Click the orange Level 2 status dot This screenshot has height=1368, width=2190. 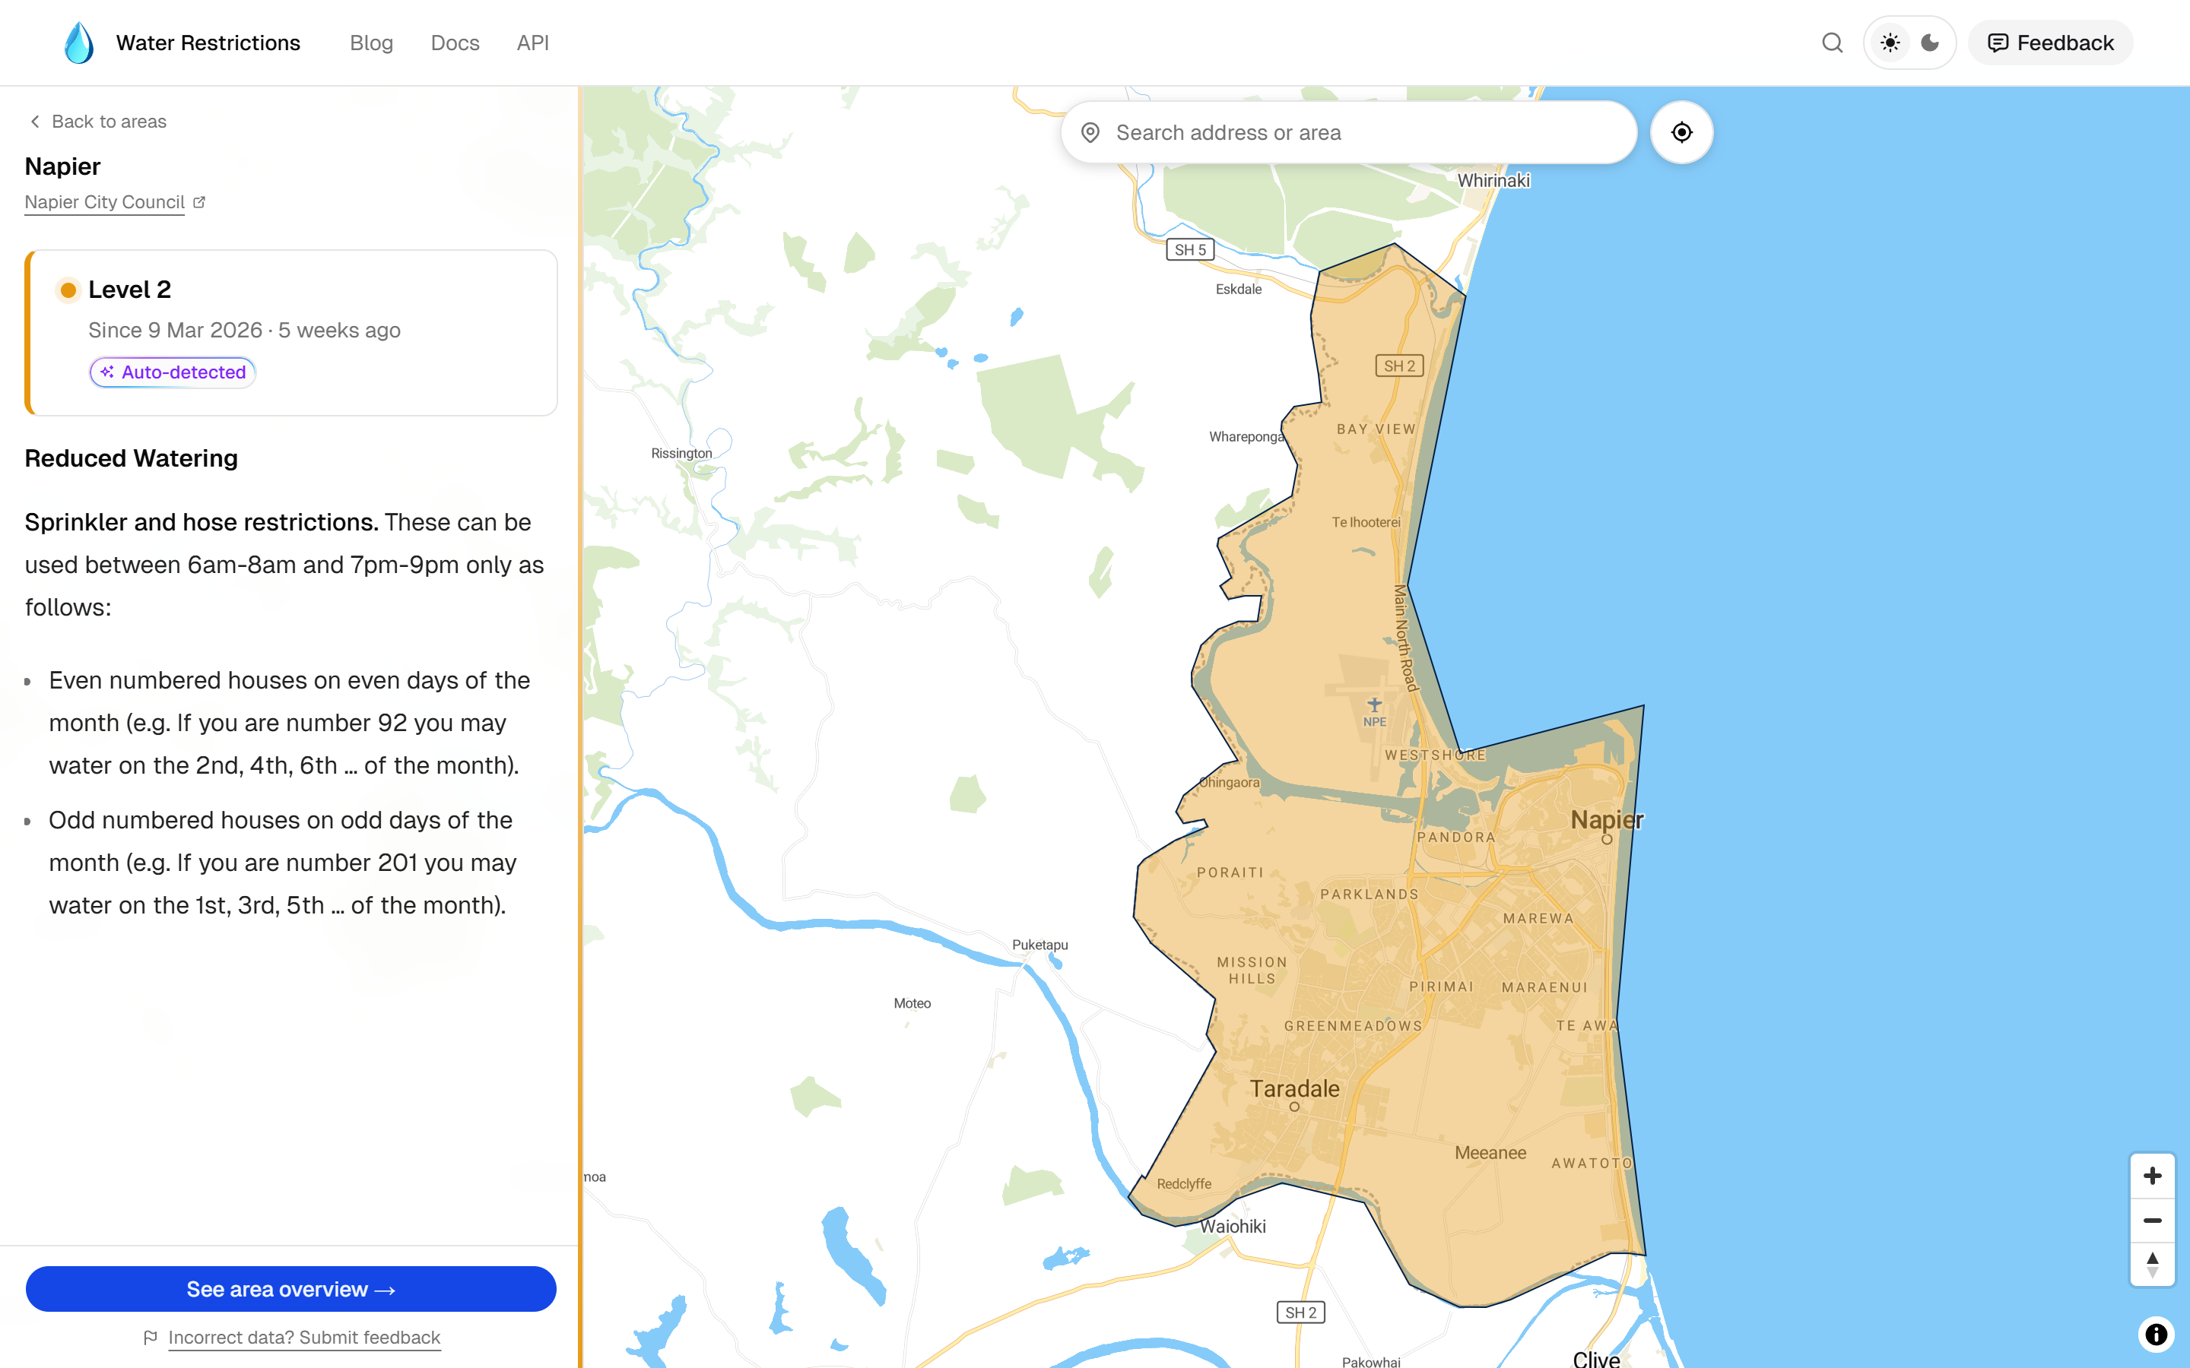[x=68, y=290]
